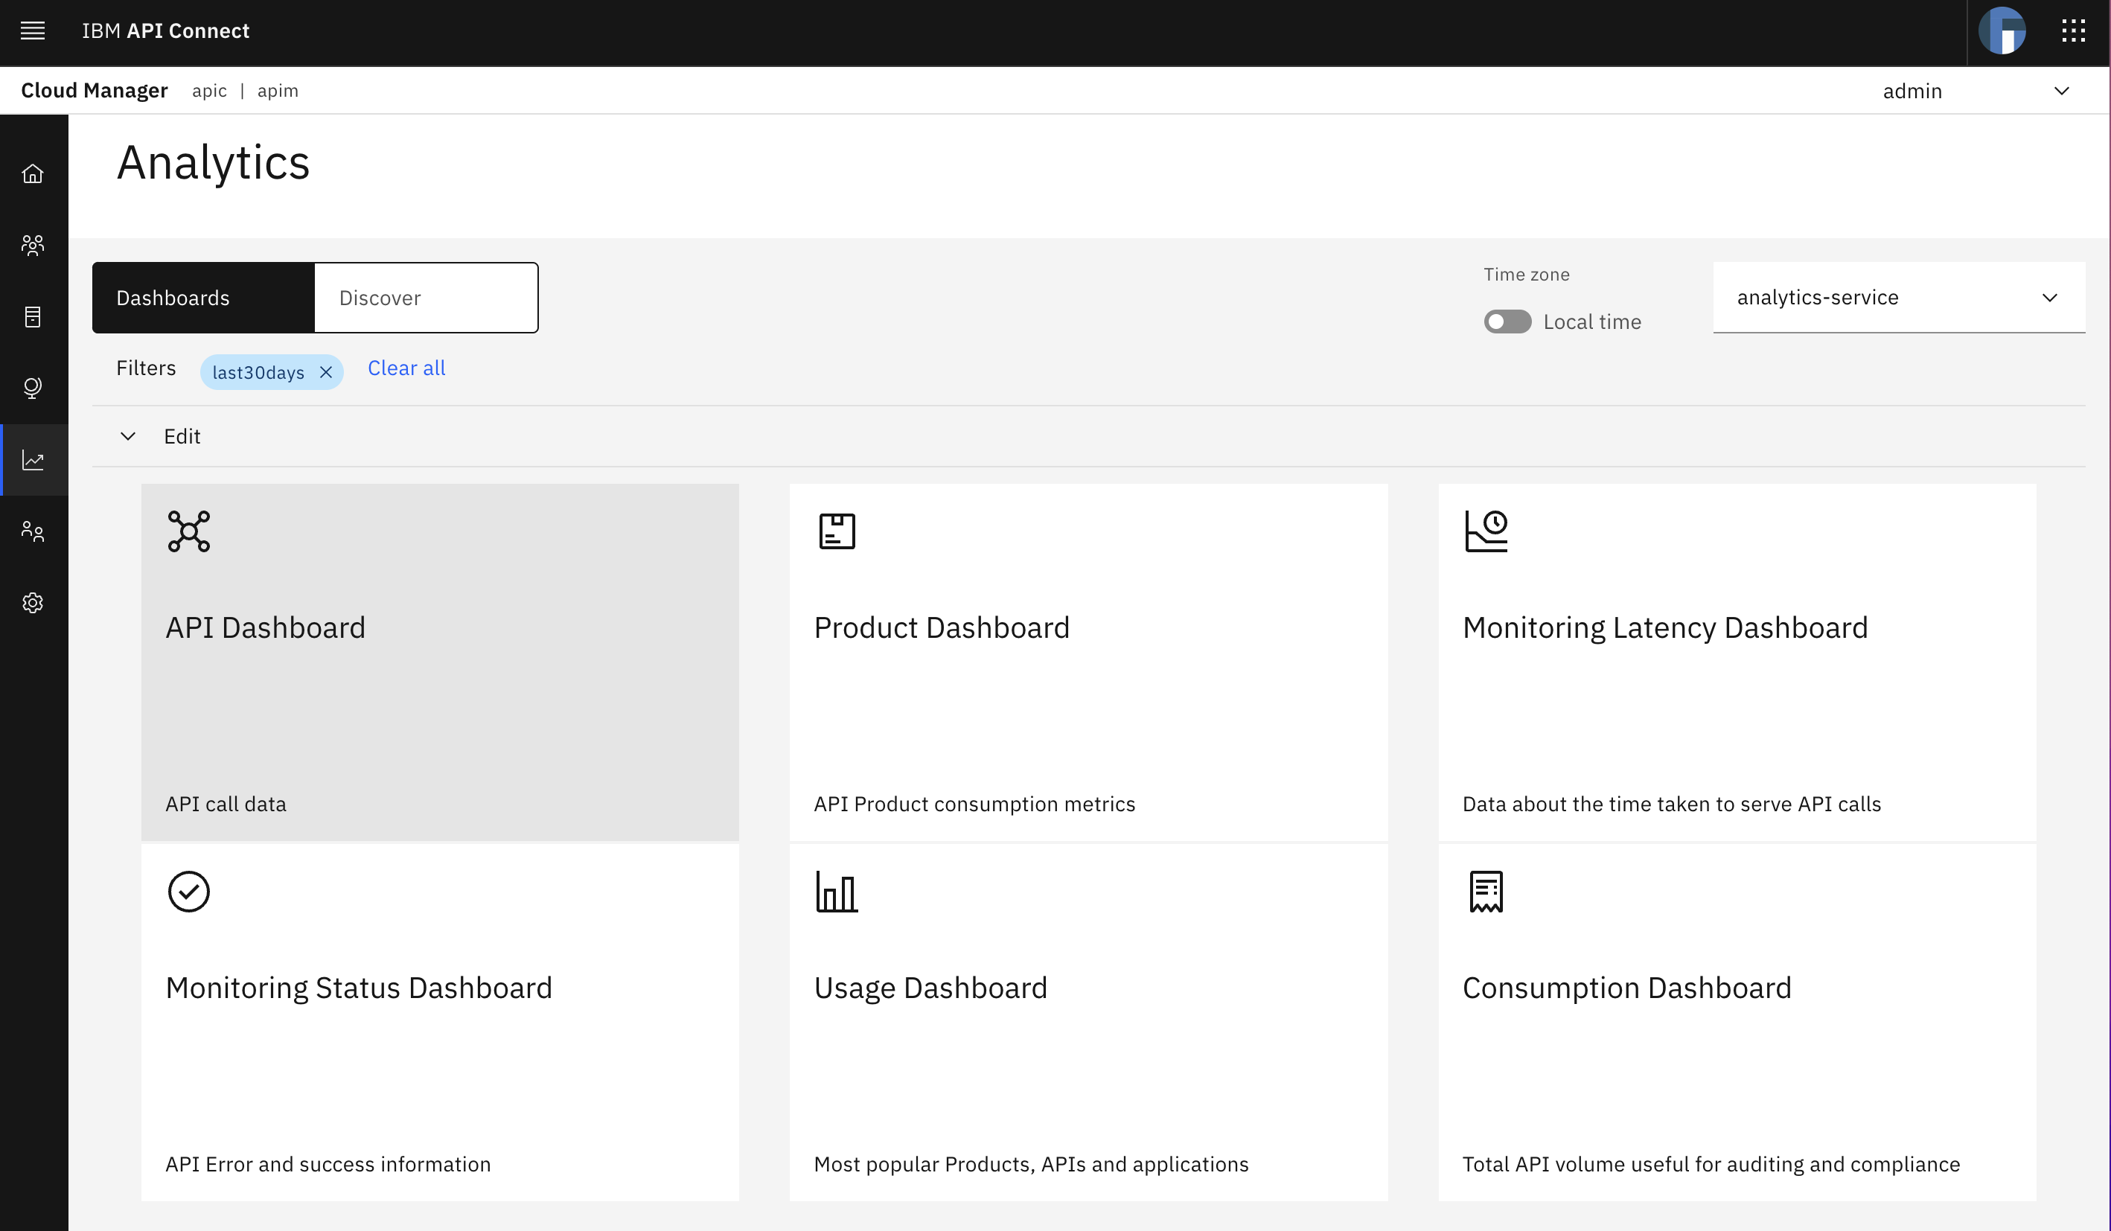
Task: Open the Topology lightbulb sidebar icon
Action: coord(33,388)
